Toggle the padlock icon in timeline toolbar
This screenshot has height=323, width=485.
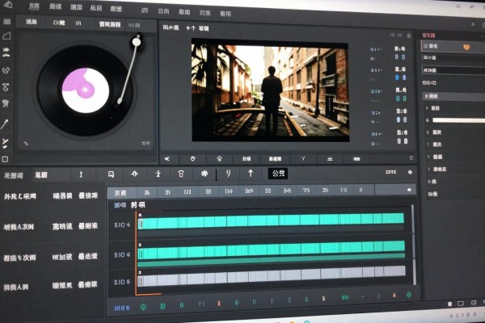coord(181,174)
